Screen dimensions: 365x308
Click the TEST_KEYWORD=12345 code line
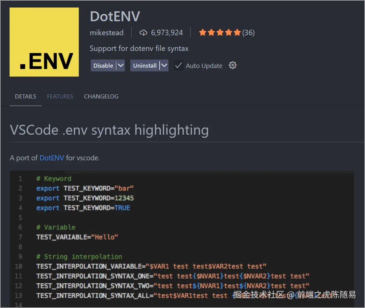click(x=85, y=198)
